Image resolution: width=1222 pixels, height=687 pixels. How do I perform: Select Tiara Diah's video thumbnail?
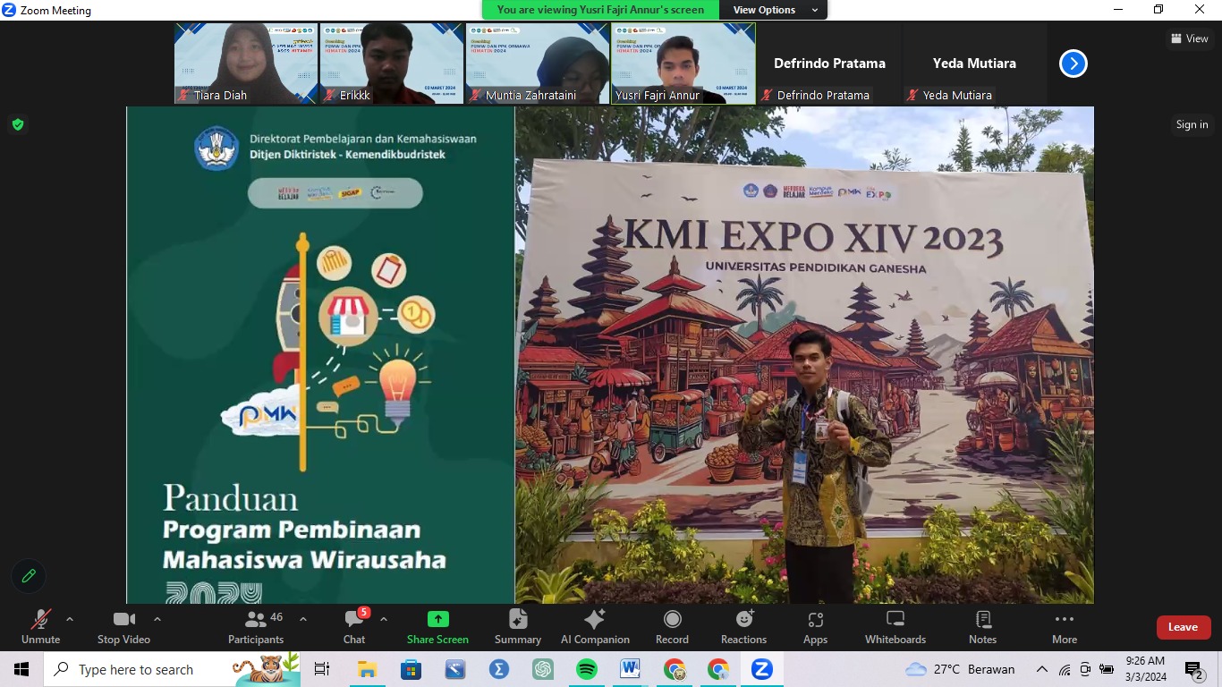[x=246, y=64]
